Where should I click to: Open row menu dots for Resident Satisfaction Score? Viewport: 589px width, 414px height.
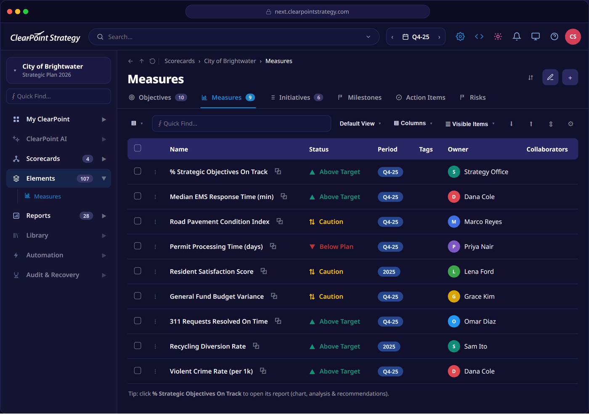coord(155,272)
